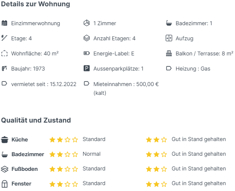Click the tag icon beside Heizung : Gas
Screen dimensions: 235x191
tap(169, 68)
